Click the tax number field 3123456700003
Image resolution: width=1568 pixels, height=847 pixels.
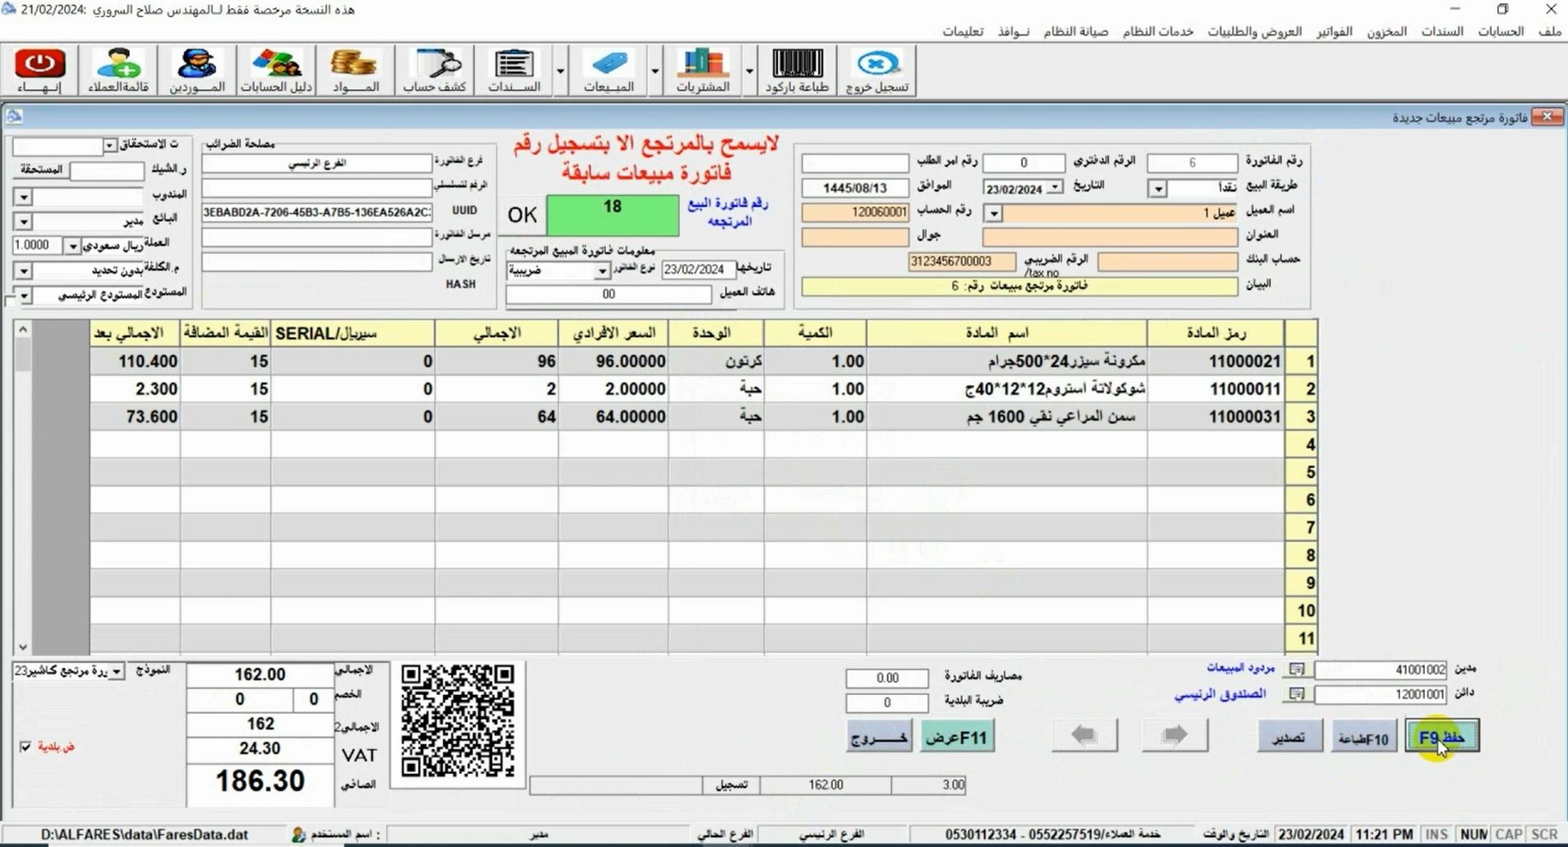(x=961, y=261)
